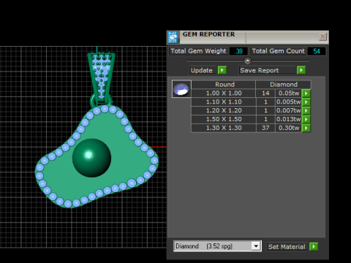Click the Total Gem Count label
Image resolution: width=351 pixels, height=263 pixels.
pyautogui.click(x=278, y=51)
